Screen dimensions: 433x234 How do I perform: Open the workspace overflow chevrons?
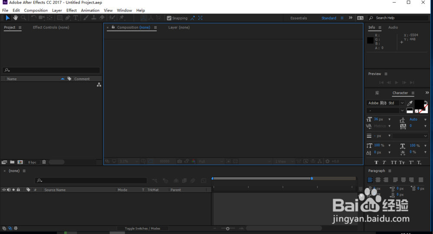[x=350, y=18]
